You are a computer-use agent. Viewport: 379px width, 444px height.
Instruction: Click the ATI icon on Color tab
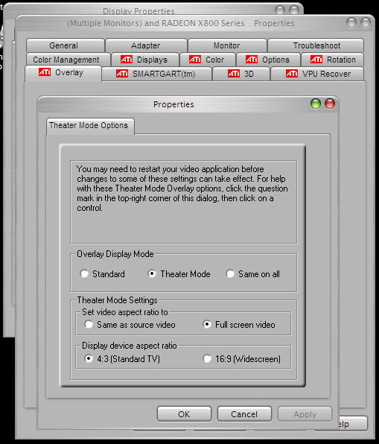(x=195, y=60)
